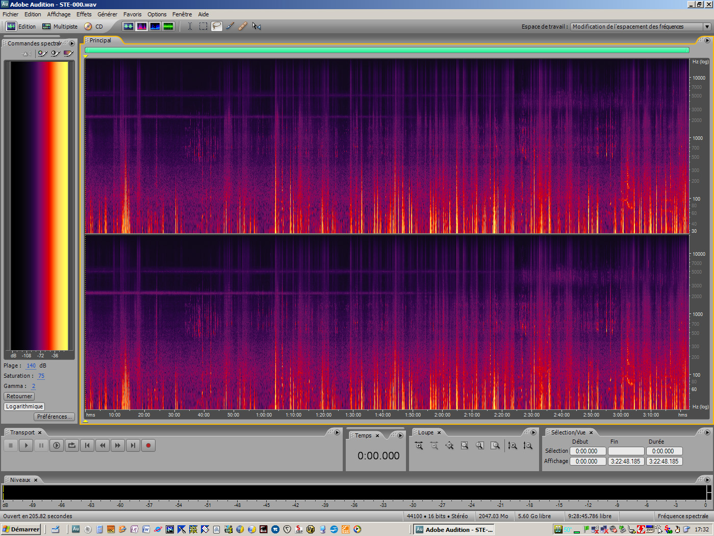
Task: Select the Marquee selection tool
Action: pyautogui.click(x=203, y=26)
